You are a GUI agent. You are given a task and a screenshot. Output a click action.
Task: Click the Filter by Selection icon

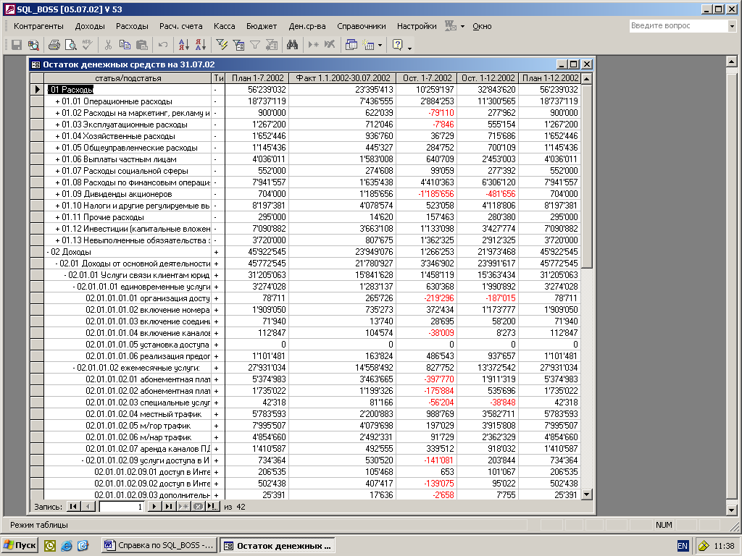click(x=222, y=45)
